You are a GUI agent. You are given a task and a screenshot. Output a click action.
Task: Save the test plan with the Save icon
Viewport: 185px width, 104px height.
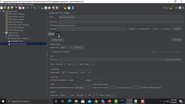[x=12, y=8]
